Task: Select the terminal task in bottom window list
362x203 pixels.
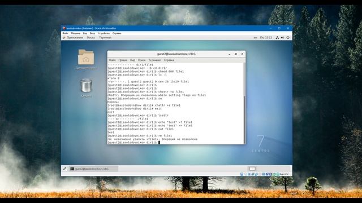Action: (93, 169)
